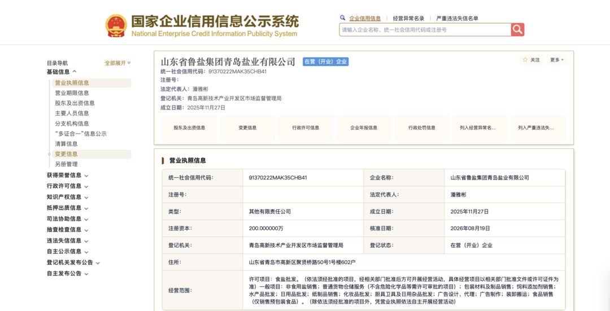Viewport: 610px width, 311px height.
Task: Expand the 知识产权信息 section
Action: (68, 197)
